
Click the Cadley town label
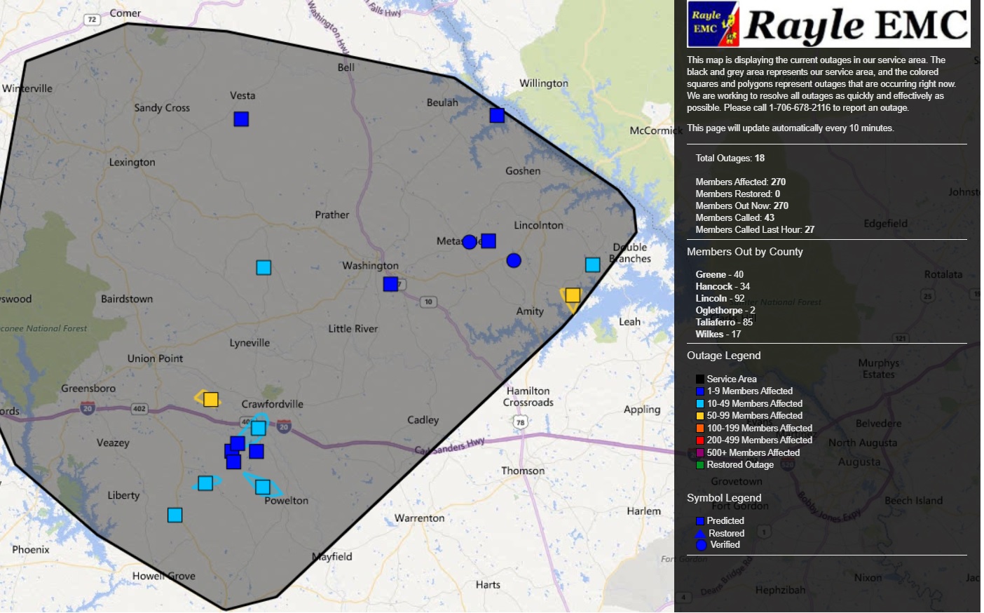[423, 420]
